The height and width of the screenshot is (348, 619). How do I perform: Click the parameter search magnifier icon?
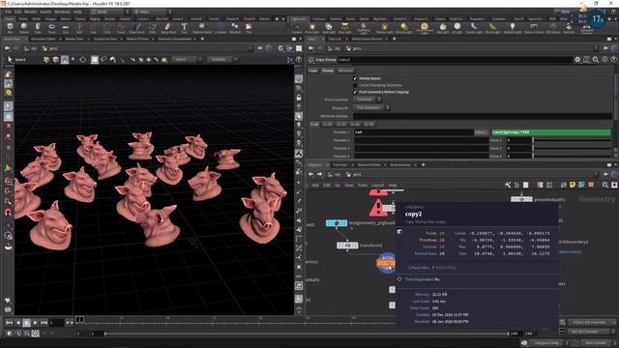(596, 60)
